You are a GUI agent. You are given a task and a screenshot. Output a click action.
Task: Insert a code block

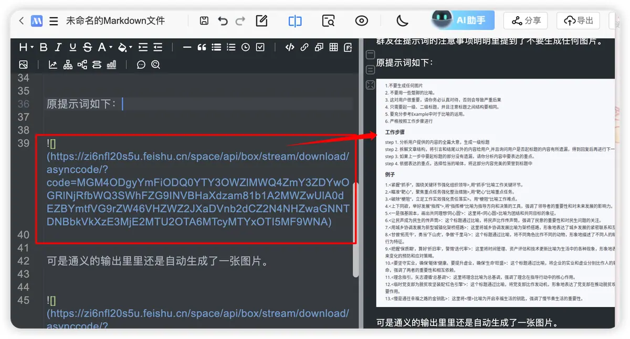tap(289, 47)
